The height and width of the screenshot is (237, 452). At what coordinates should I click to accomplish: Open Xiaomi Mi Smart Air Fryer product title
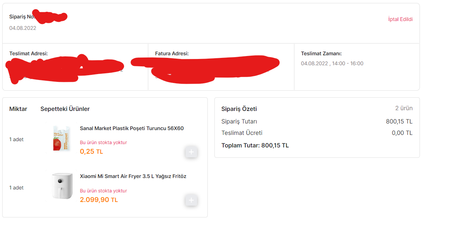pos(133,176)
